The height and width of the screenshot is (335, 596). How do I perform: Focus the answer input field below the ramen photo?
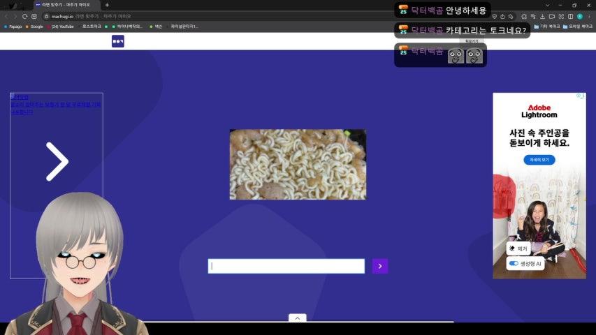pyautogui.click(x=286, y=266)
